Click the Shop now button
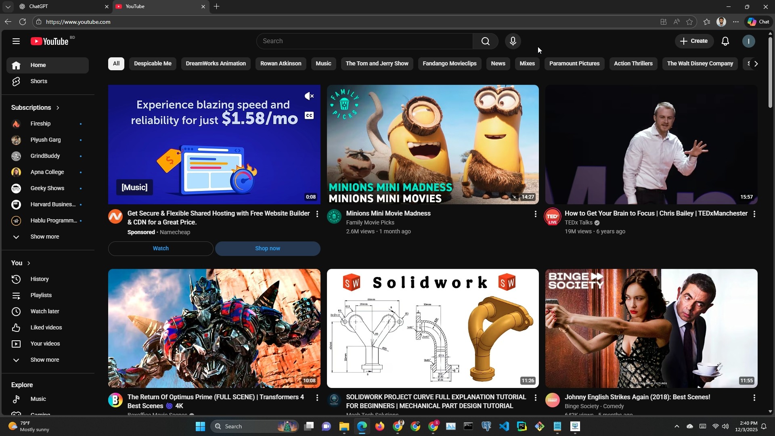775x436 pixels. 267,248
